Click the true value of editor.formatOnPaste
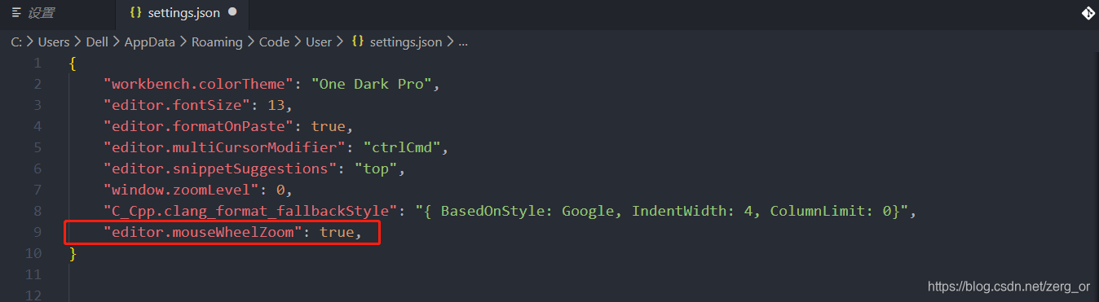The image size is (1099, 302). click(328, 126)
